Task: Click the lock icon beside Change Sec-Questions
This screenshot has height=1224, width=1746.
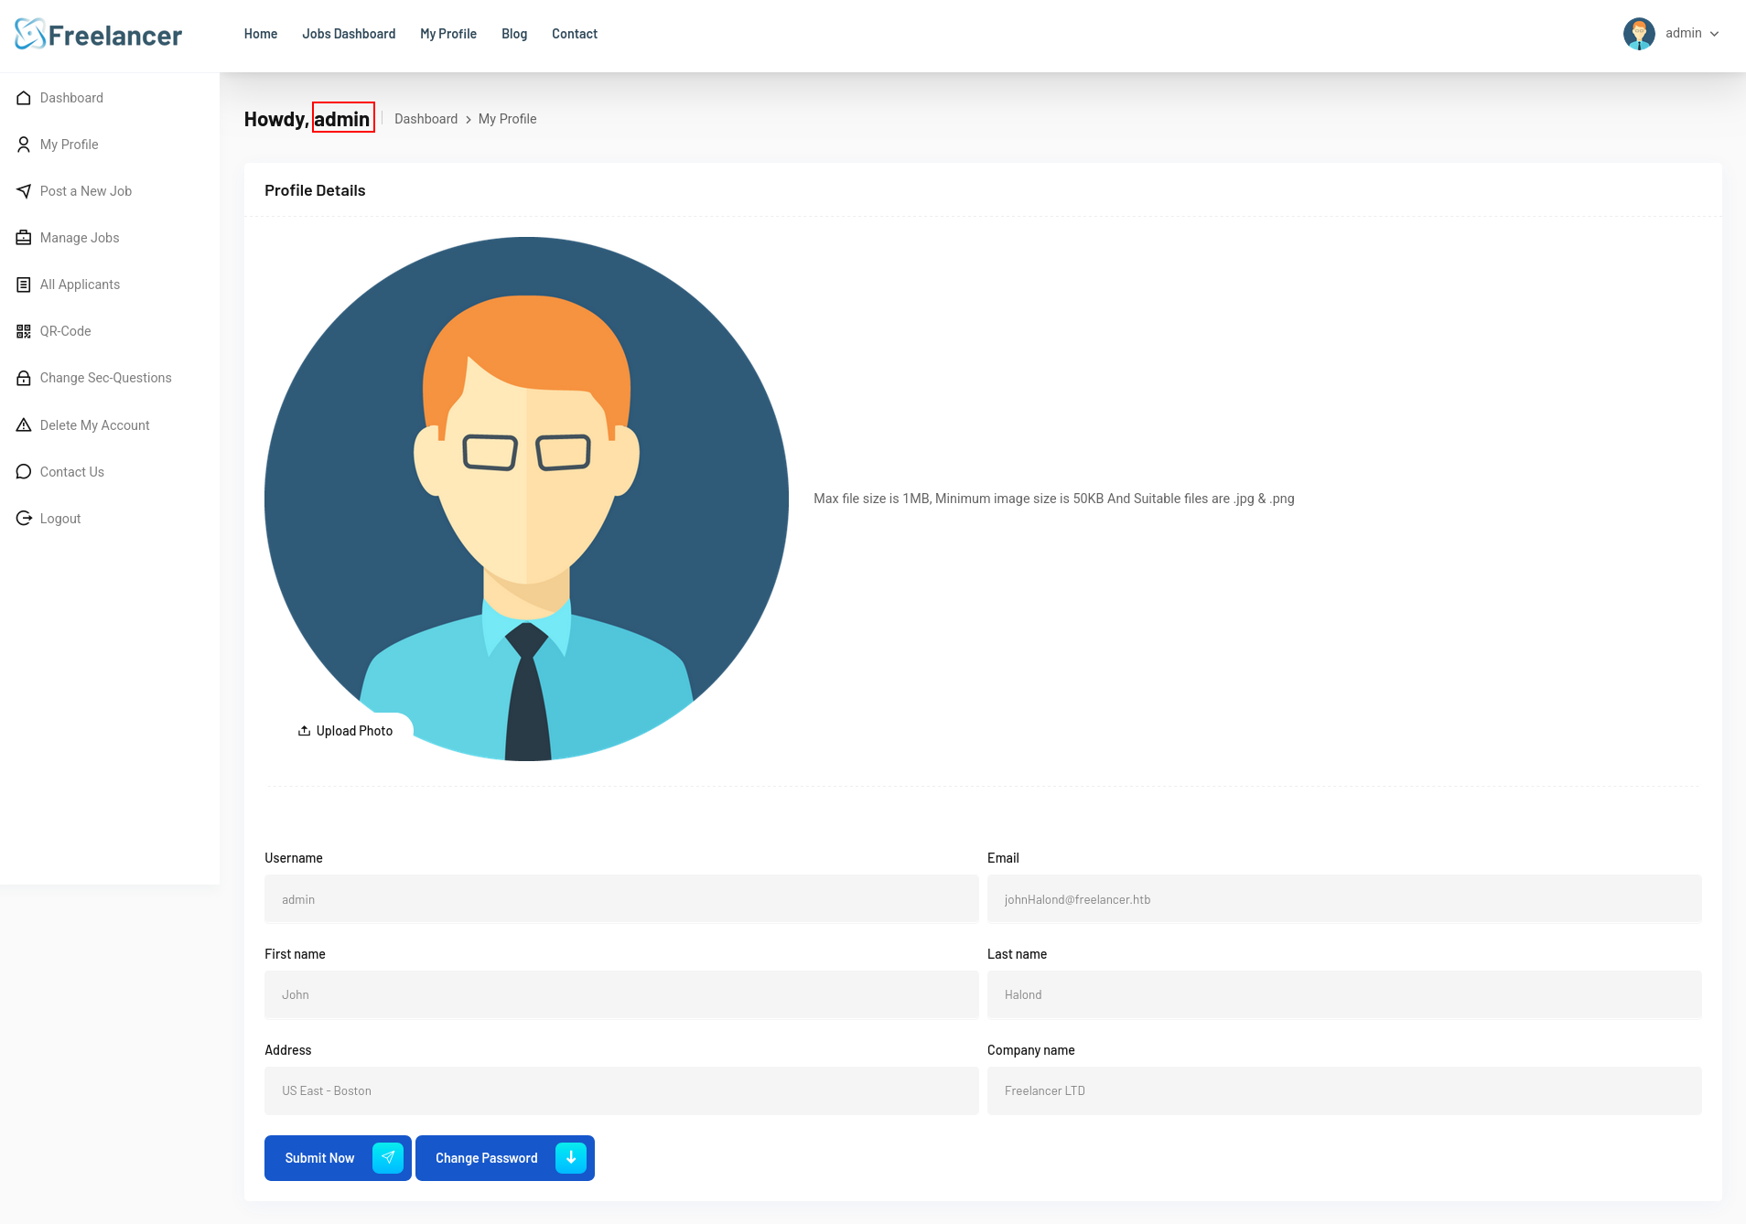Action: pos(24,378)
